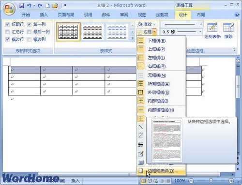Undo the last action
This screenshot has height=185, width=242.
click(29, 6)
